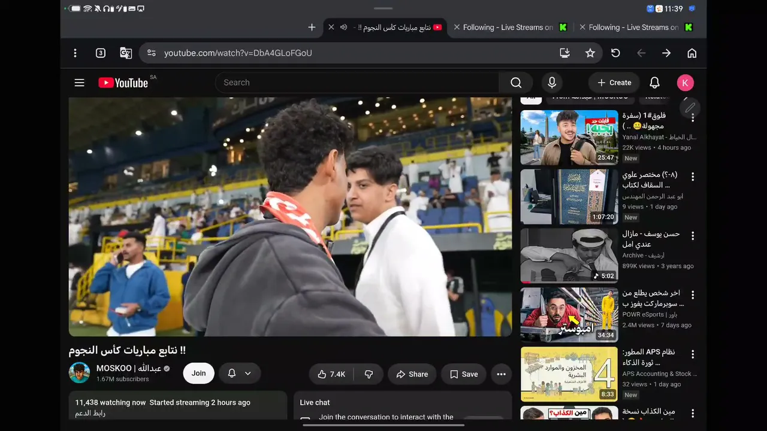Viewport: 767px width, 431px height.
Task: Click the 1.67M subscribers text
Action: (123, 380)
